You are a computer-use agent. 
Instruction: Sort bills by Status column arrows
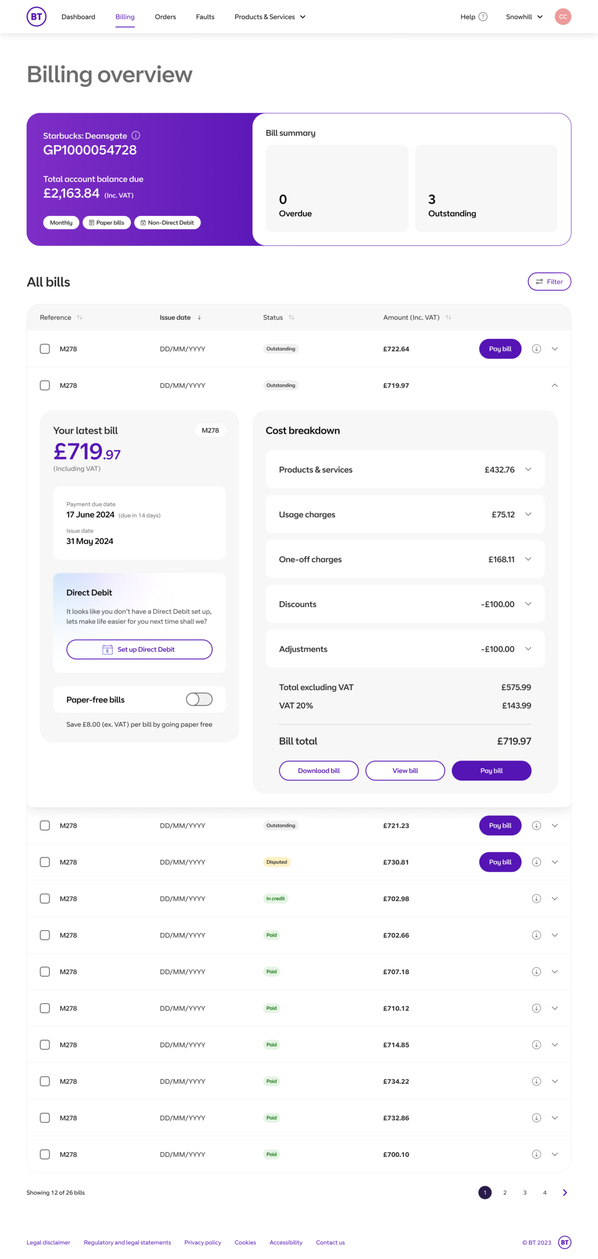point(291,317)
